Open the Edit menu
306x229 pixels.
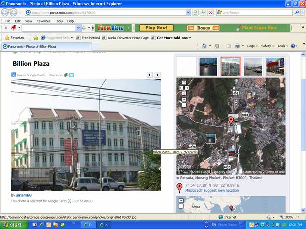[x=18, y=21]
